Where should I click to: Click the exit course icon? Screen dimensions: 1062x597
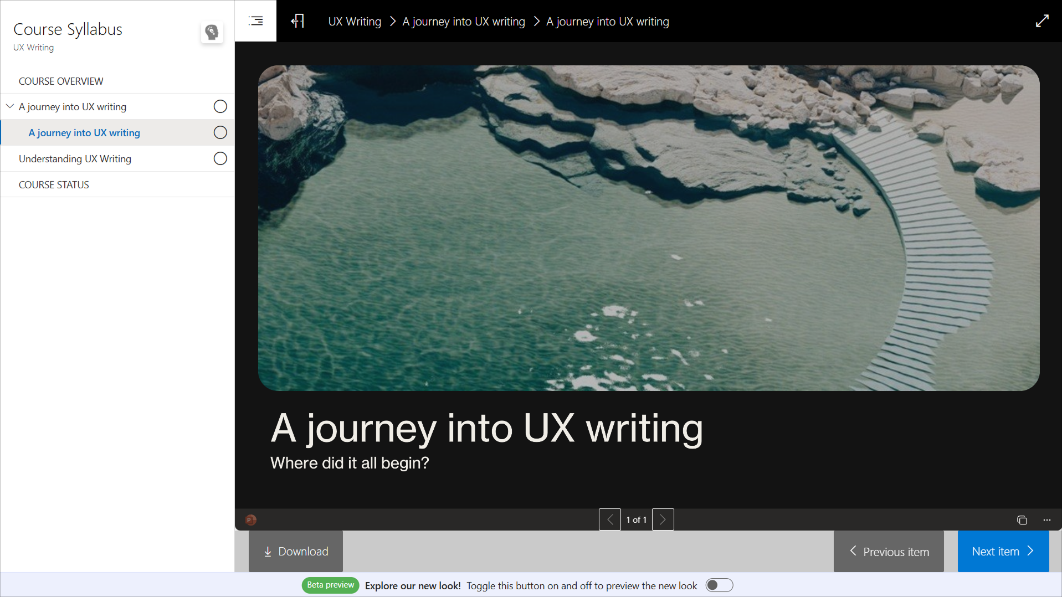(297, 21)
